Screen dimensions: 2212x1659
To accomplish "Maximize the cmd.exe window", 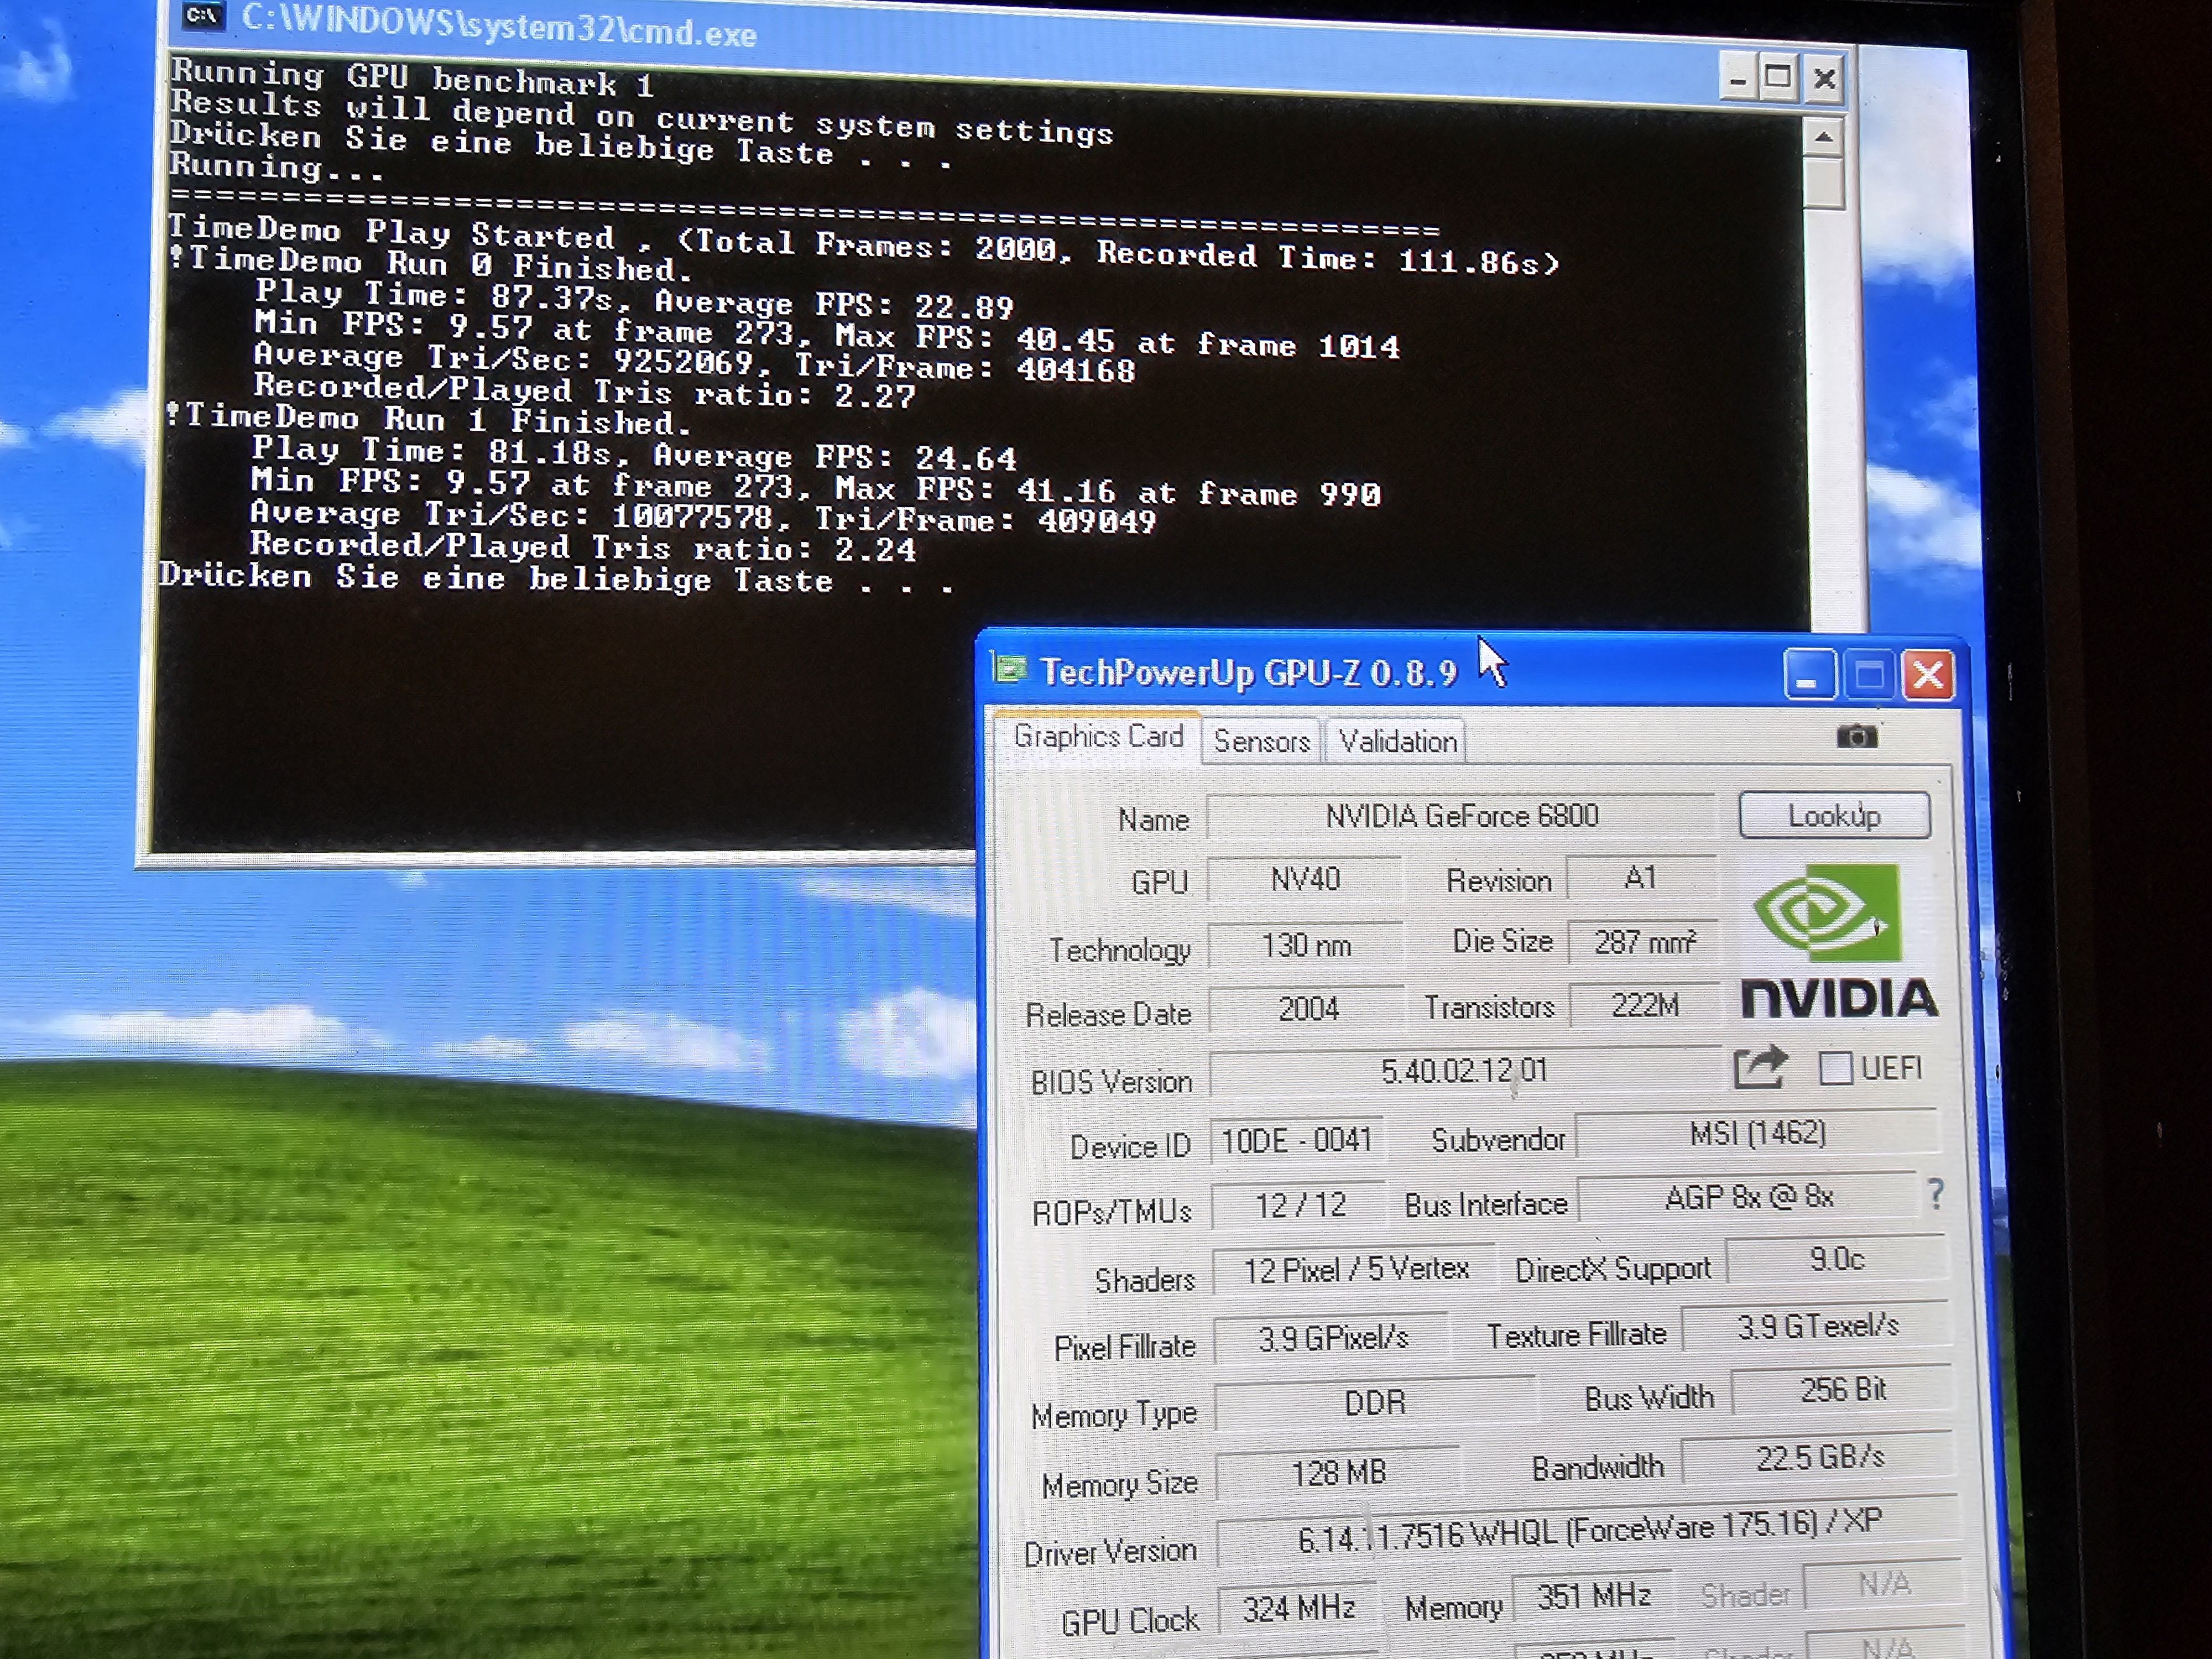I will click(x=1778, y=76).
